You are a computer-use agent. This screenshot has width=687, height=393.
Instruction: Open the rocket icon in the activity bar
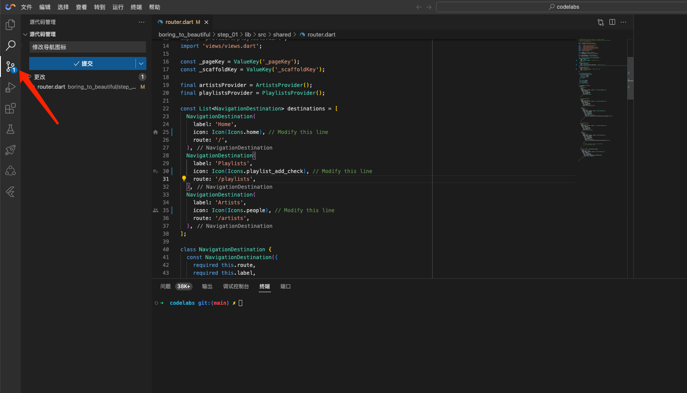pos(10,150)
